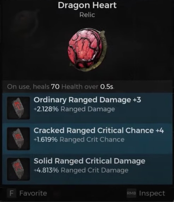Select the Ordinary Ranged Damage fragment icon
Screen dimensions: 174x202
point(18,108)
